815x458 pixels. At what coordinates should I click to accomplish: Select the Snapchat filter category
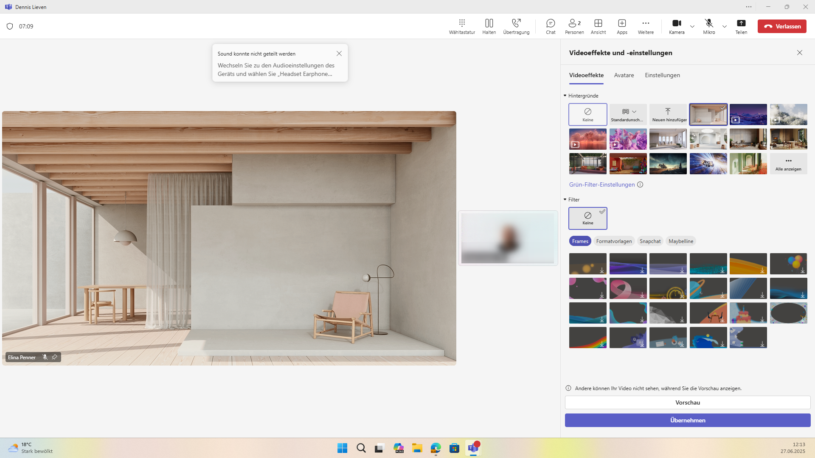coord(650,241)
